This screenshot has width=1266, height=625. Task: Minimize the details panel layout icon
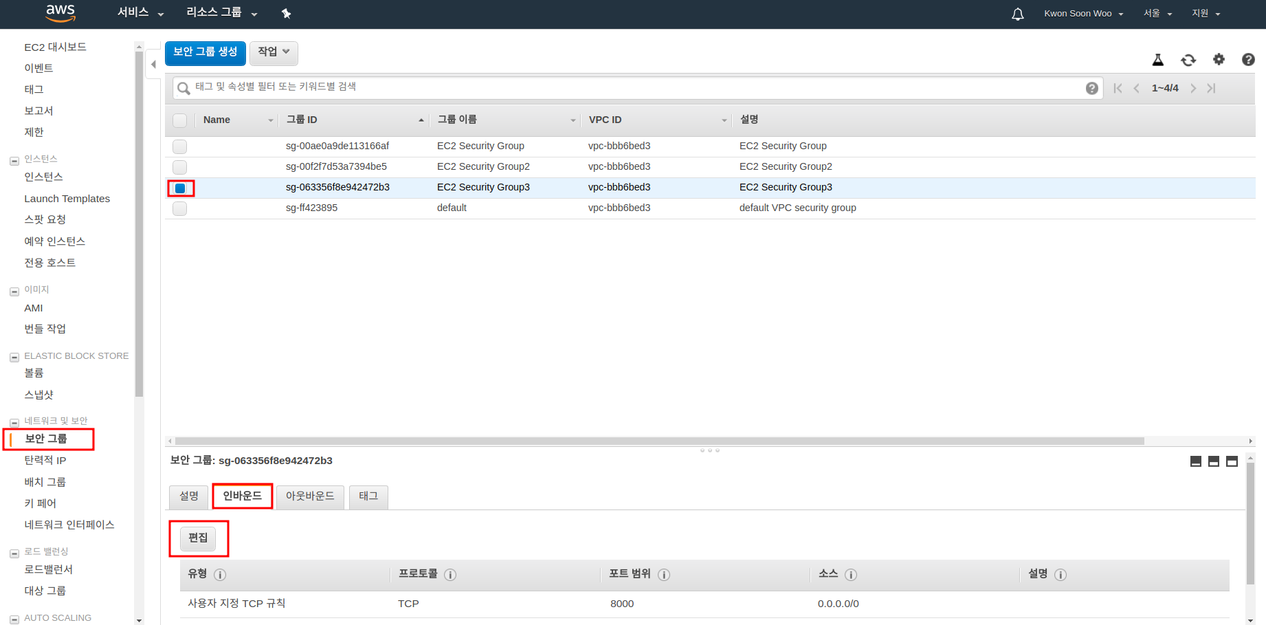pos(1196,461)
